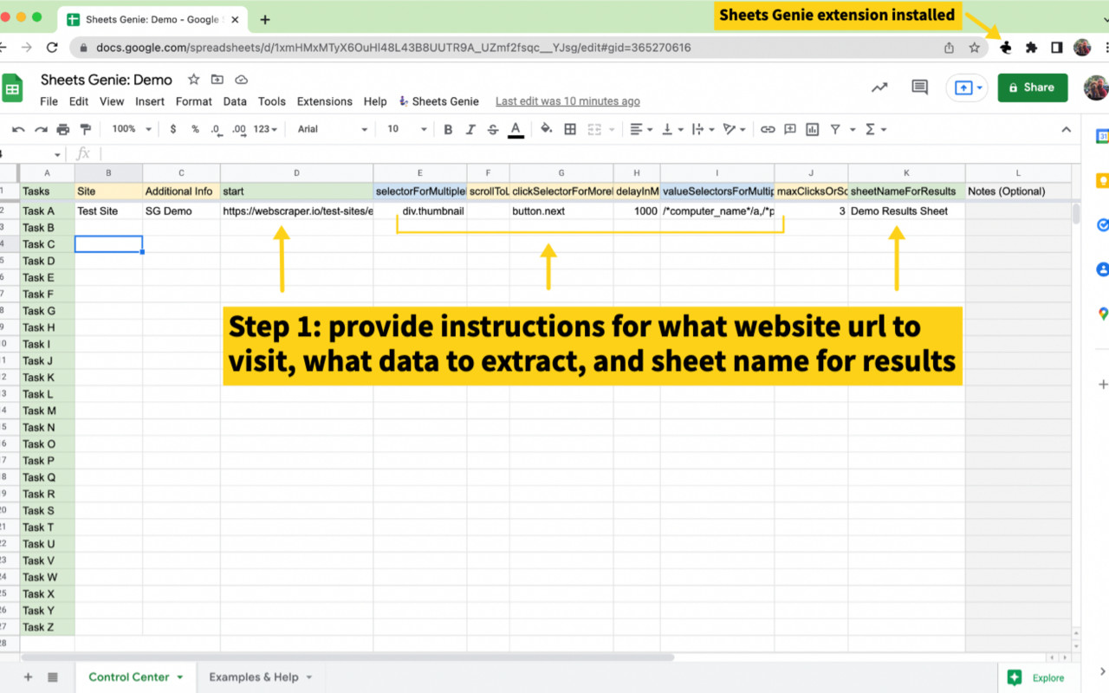Click the Merge cells icon
This screenshot has height=693, width=1109.
pos(594,129)
